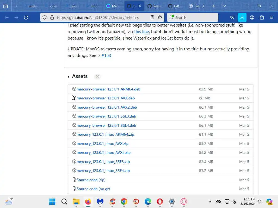Switch to the Settings tab
Image resolution: width=278 pixels, height=208 pixels.
pos(194,6)
